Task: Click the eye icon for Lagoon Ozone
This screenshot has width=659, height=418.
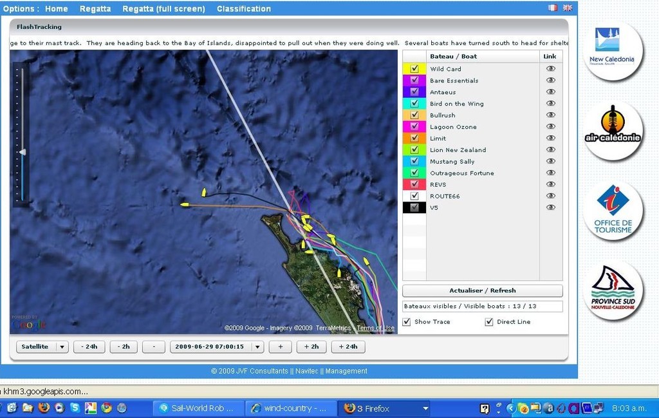Action: pos(551,126)
